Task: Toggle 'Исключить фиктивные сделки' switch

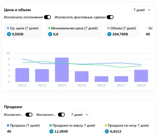Action: pos(110,17)
